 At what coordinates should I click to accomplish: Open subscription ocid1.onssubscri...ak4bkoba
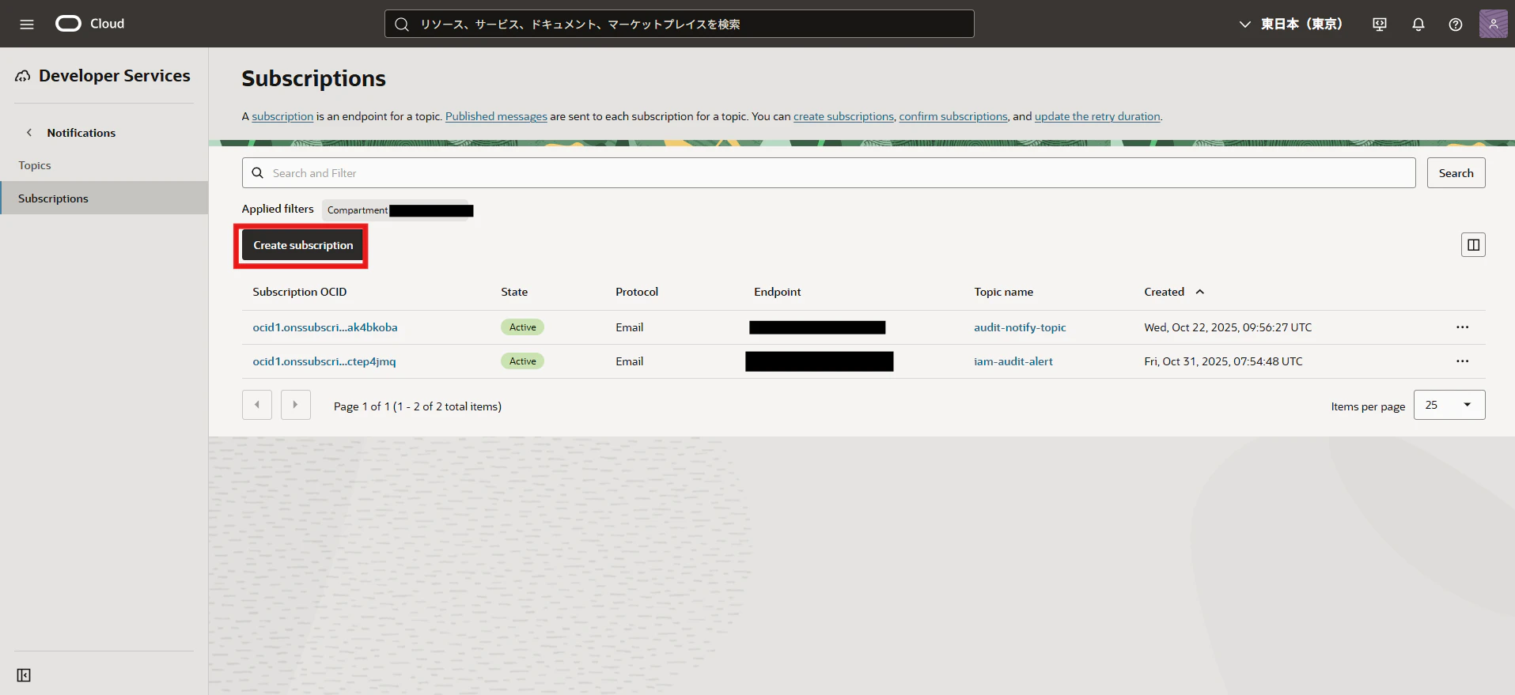click(325, 327)
